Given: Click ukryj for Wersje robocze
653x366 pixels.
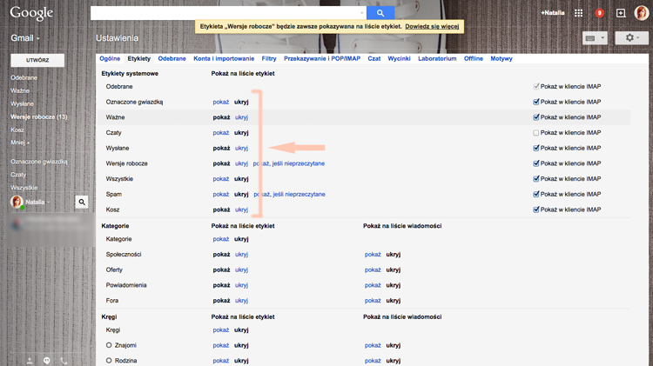Looking at the screenshot, I should (241, 163).
